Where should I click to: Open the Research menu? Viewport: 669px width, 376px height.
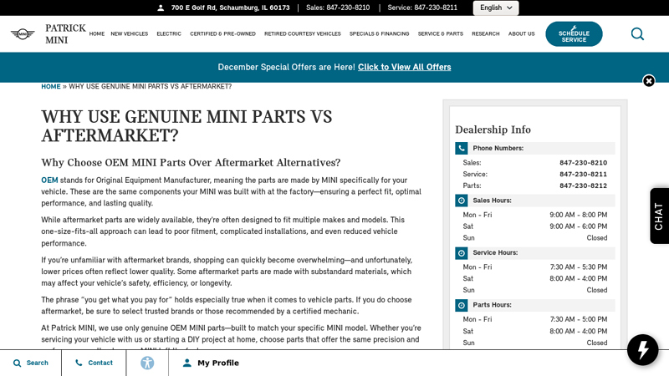point(486,33)
